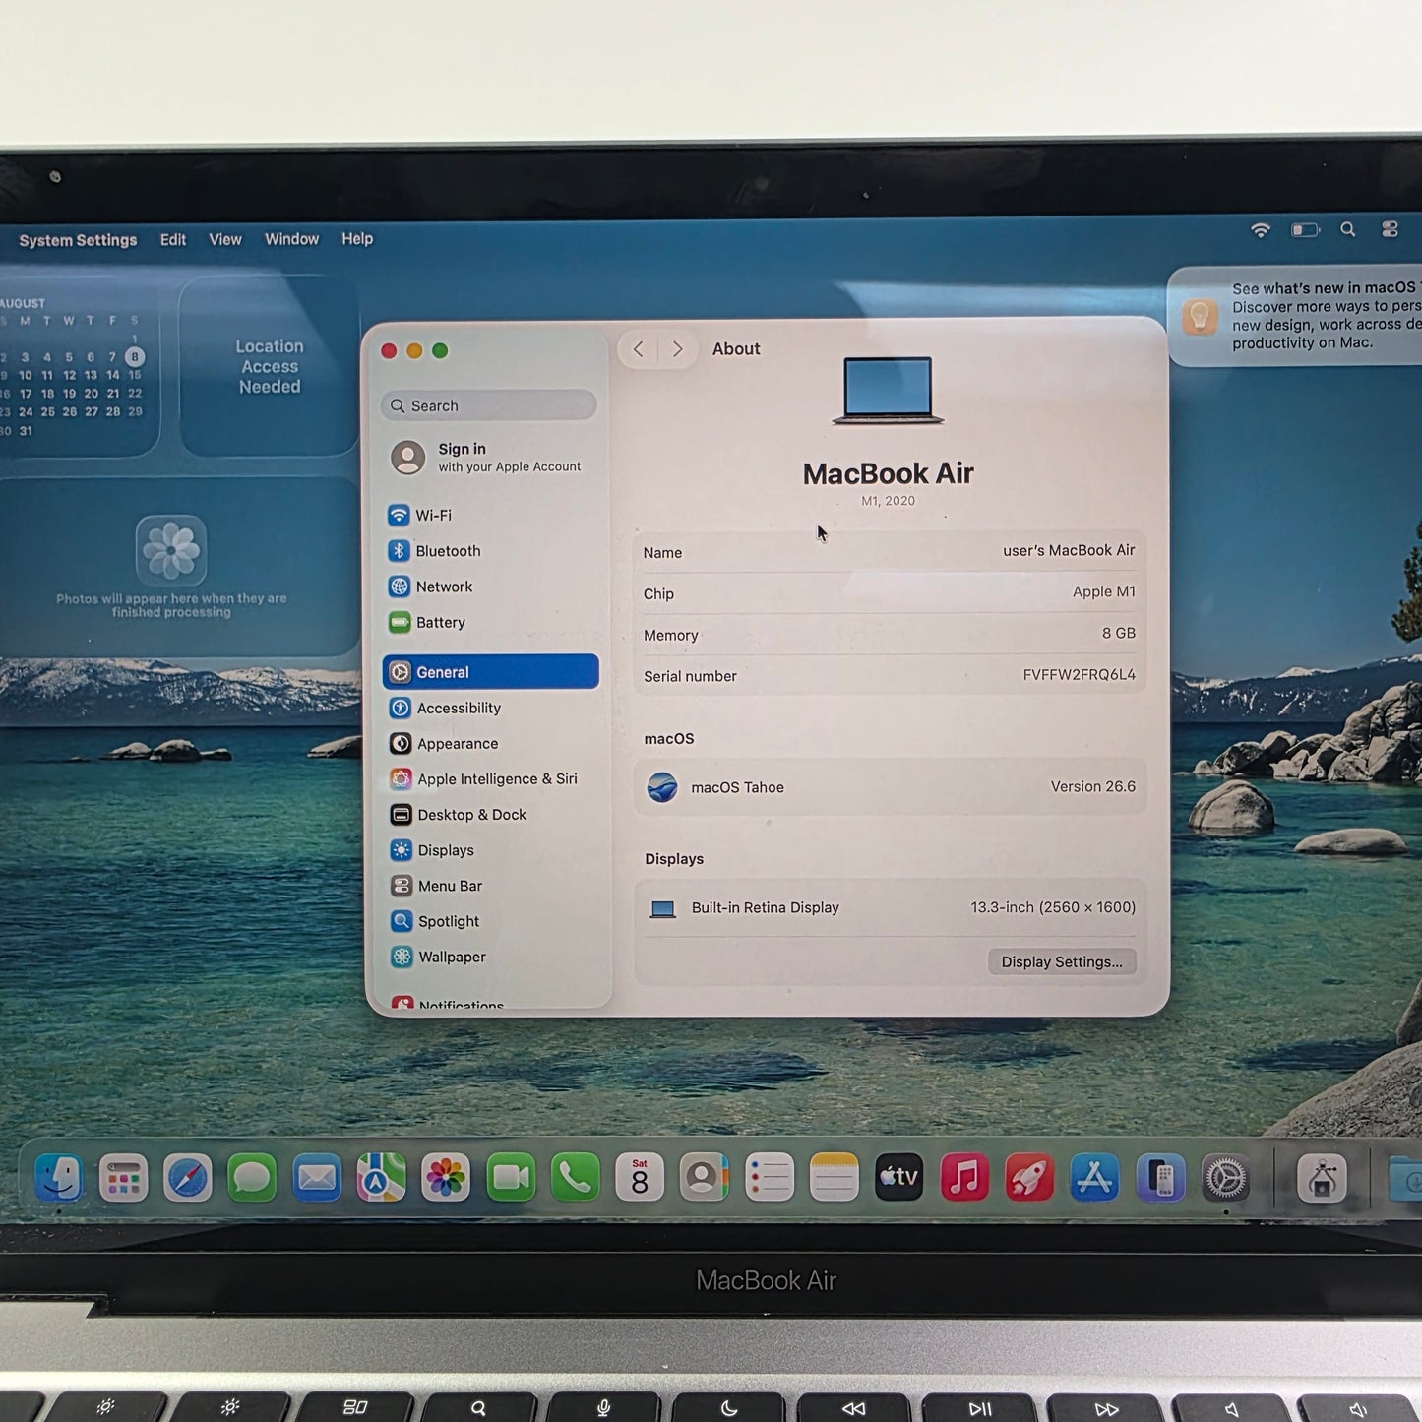
Task: Open Wi-Fi status in menu bar
Action: pos(1261,230)
